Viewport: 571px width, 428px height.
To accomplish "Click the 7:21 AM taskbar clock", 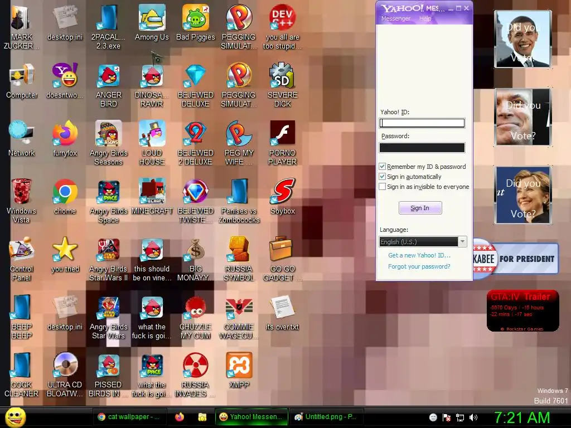I will pyautogui.click(x=522, y=417).
